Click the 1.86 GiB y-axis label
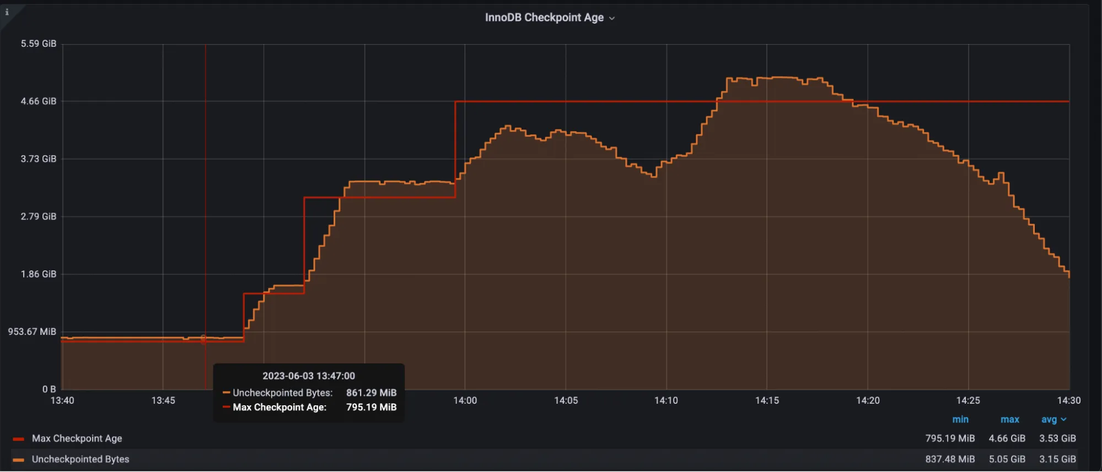This screenshot has height=472, width=1102. pos(39,274)
